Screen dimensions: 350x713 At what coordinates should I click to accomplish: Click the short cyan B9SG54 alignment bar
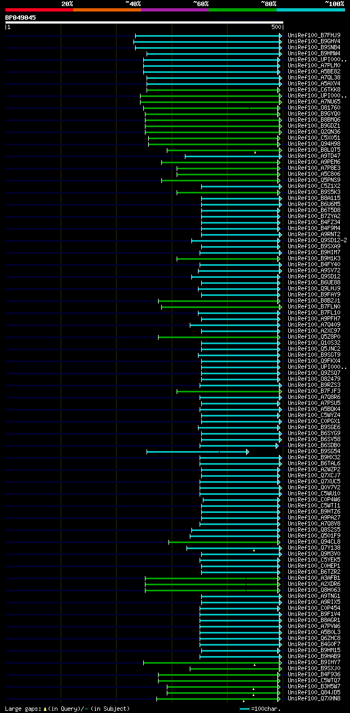click(197, 452)
